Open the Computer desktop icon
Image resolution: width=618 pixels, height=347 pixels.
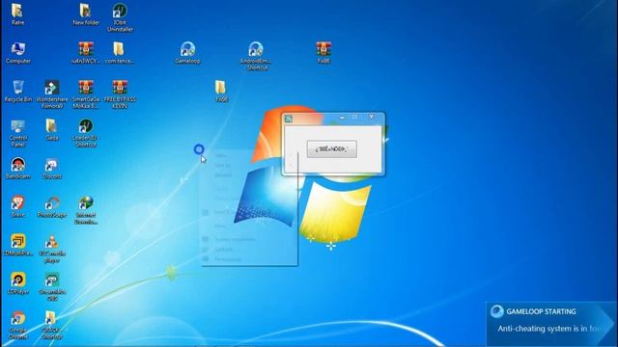pyautogui.click(x=18, y=53)
